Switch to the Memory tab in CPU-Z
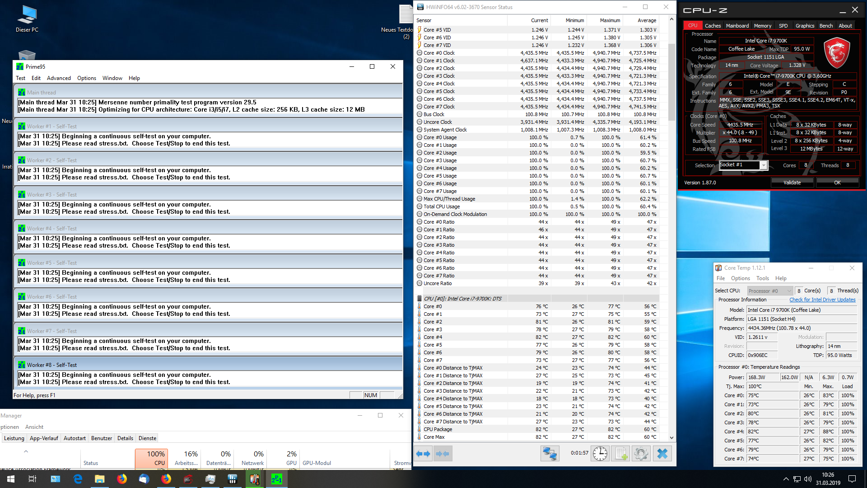Image resolution: width=867 pixels, height=488 pixels. coord(762,26)
